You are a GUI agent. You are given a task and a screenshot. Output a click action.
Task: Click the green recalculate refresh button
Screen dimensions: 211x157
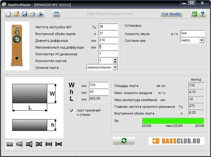click(124, 141)
